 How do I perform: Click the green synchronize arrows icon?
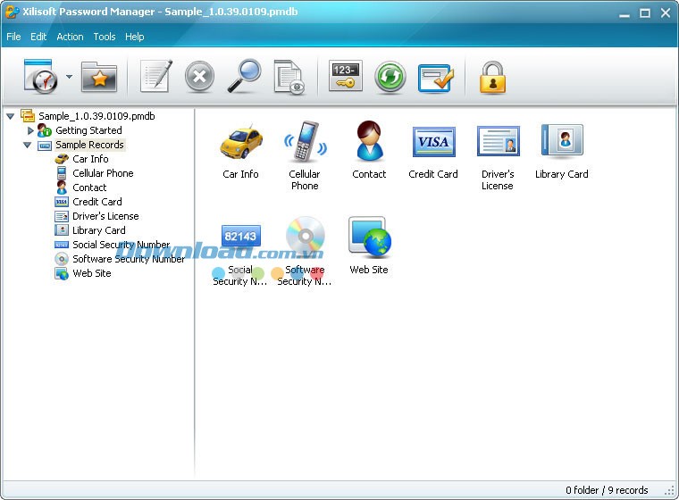[390, 77]
